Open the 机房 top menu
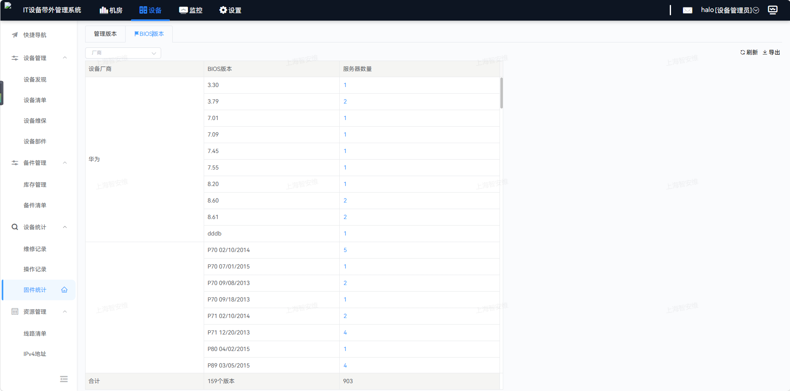 (x=111, y=10)
